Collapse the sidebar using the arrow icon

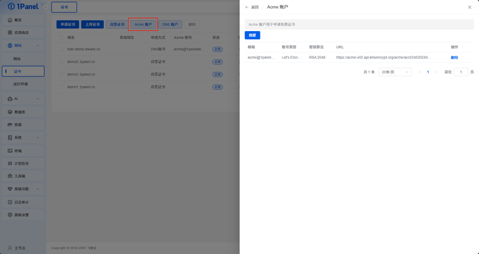46,7
